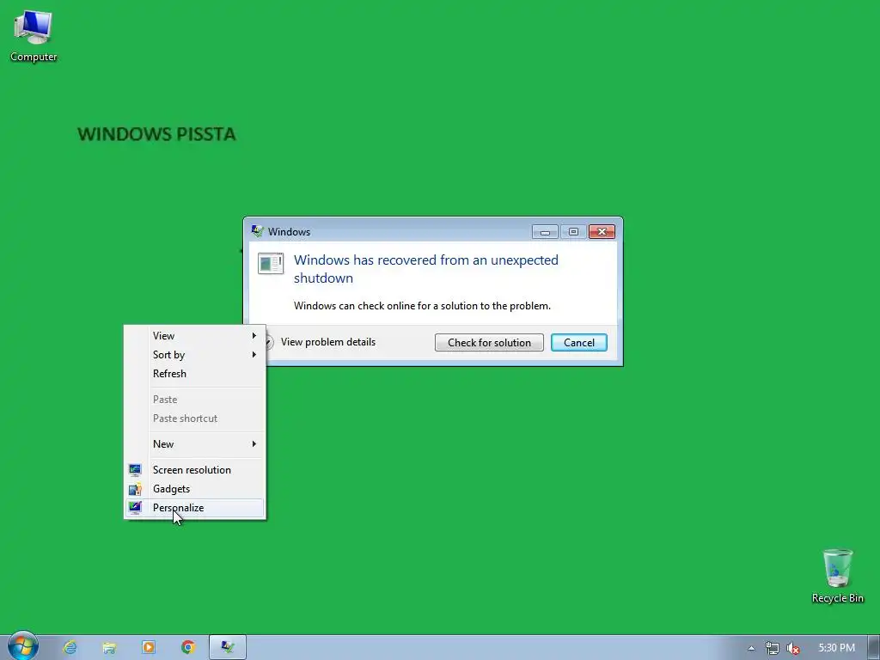The height and width of the screenshot is (660, 880).
Task: Minimize the Windows dialog
Action: click(545, 232)
